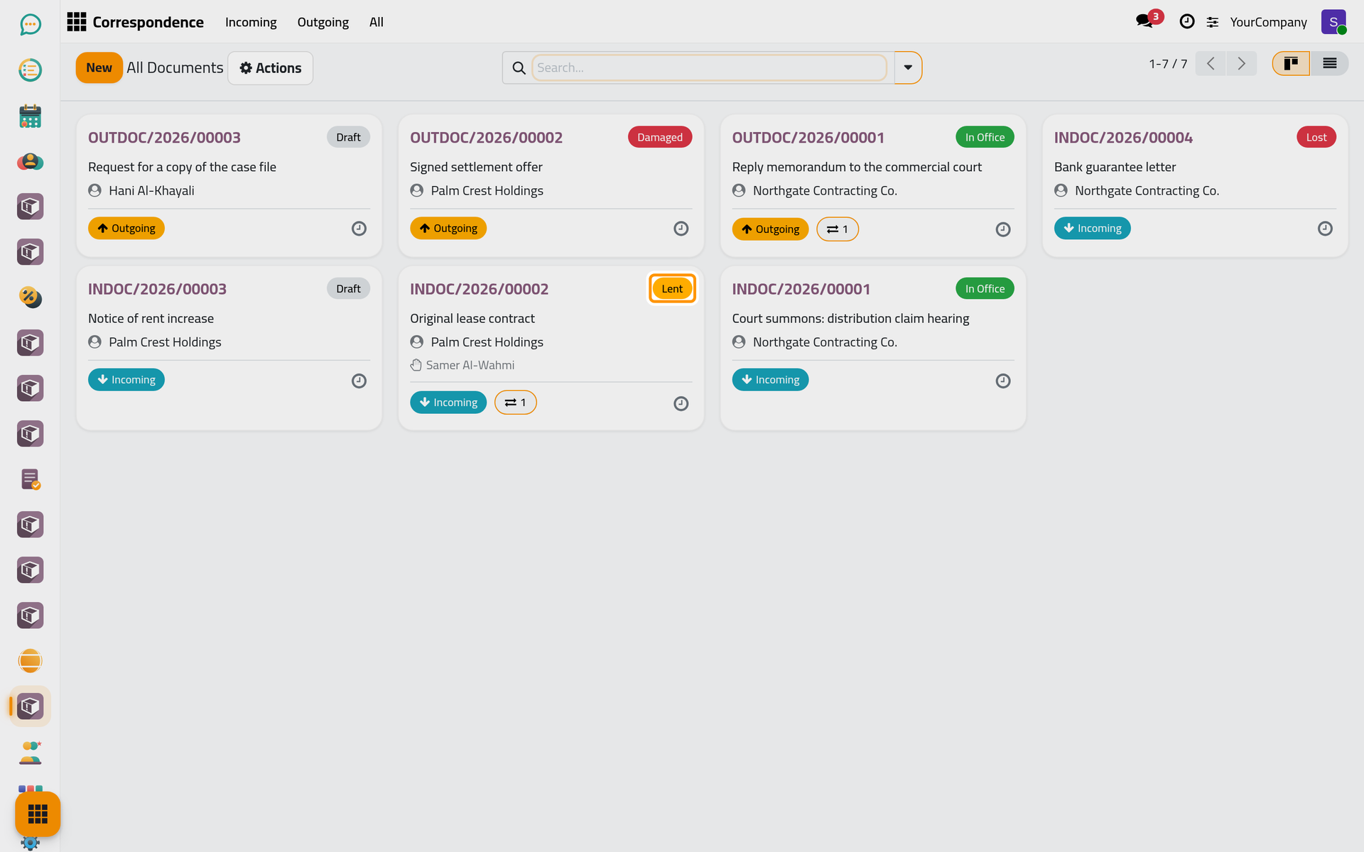Expand the search filter options dropdown arrow

(x=908, y=68)
